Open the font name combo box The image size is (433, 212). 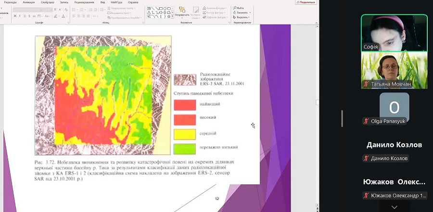tap(28, 9)
